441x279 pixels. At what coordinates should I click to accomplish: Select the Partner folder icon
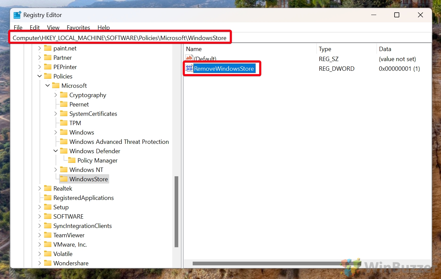point(48,58)
